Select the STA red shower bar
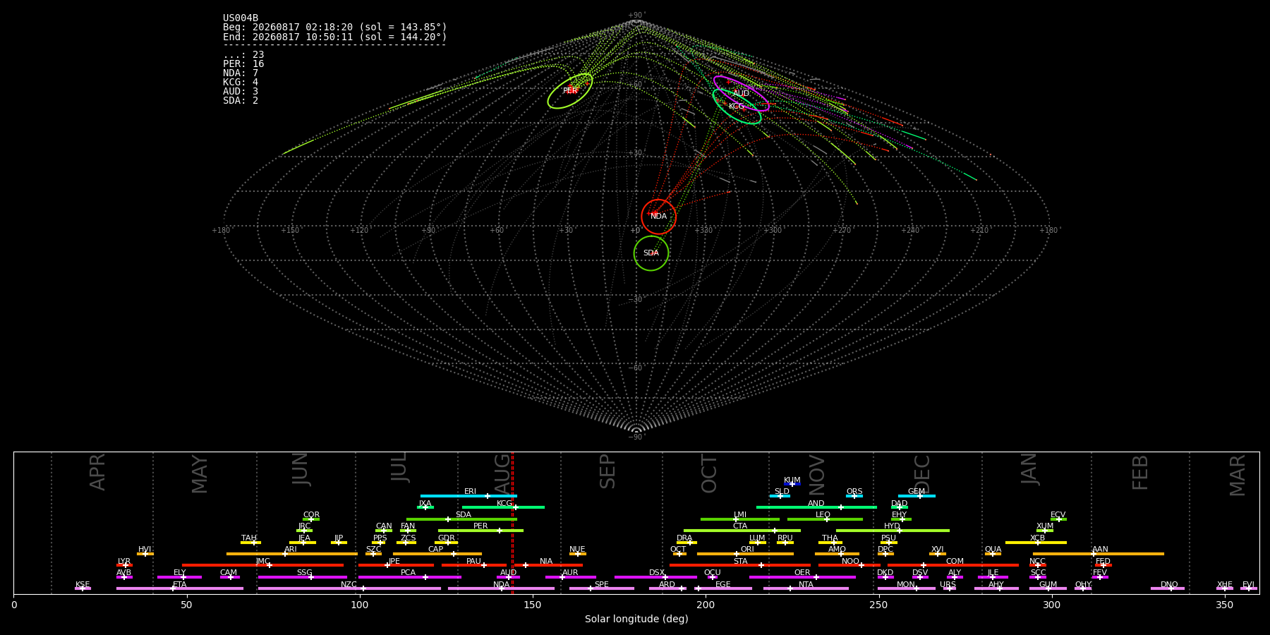Viewport: 1270px width, 635px height. click(740, 565)
